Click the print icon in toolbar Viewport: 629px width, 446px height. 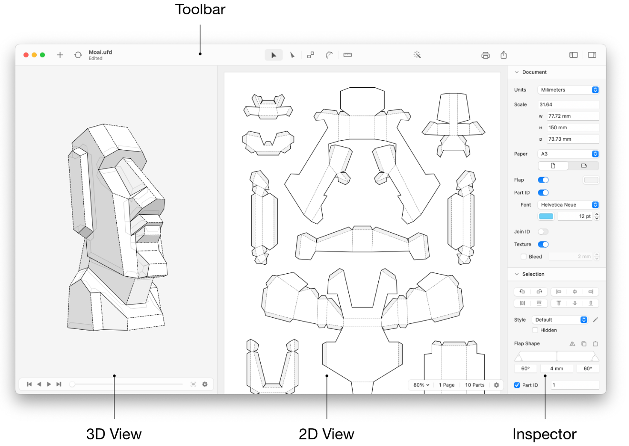tap(485, 55)
